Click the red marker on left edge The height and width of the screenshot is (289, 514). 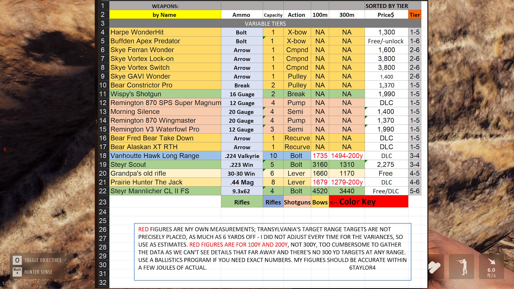point(5,150)
